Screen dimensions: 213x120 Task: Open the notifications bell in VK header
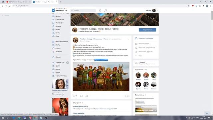click(100, 10)
